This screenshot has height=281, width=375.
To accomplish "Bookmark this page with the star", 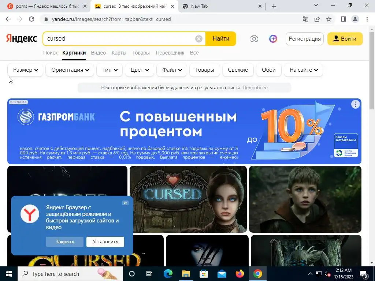I will (x=329, y=19).
